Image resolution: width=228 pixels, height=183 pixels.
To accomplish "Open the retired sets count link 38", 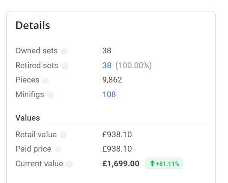I will tap(107, 65).
